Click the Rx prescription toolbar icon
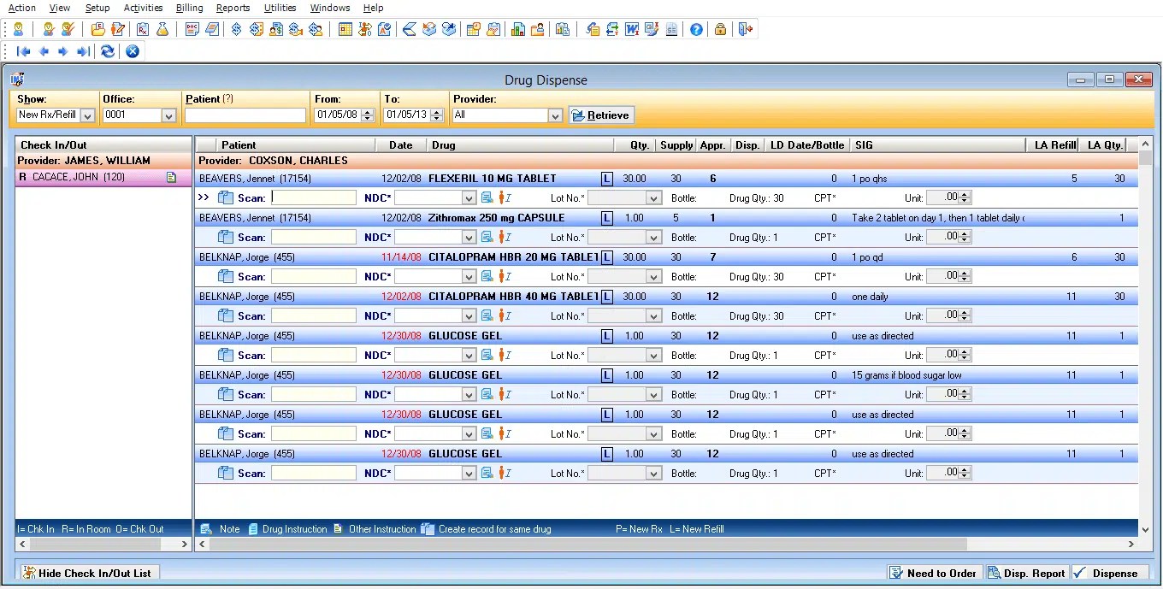Image resolution: width=1163 pixels, height=589 pixels. point(143,30)
